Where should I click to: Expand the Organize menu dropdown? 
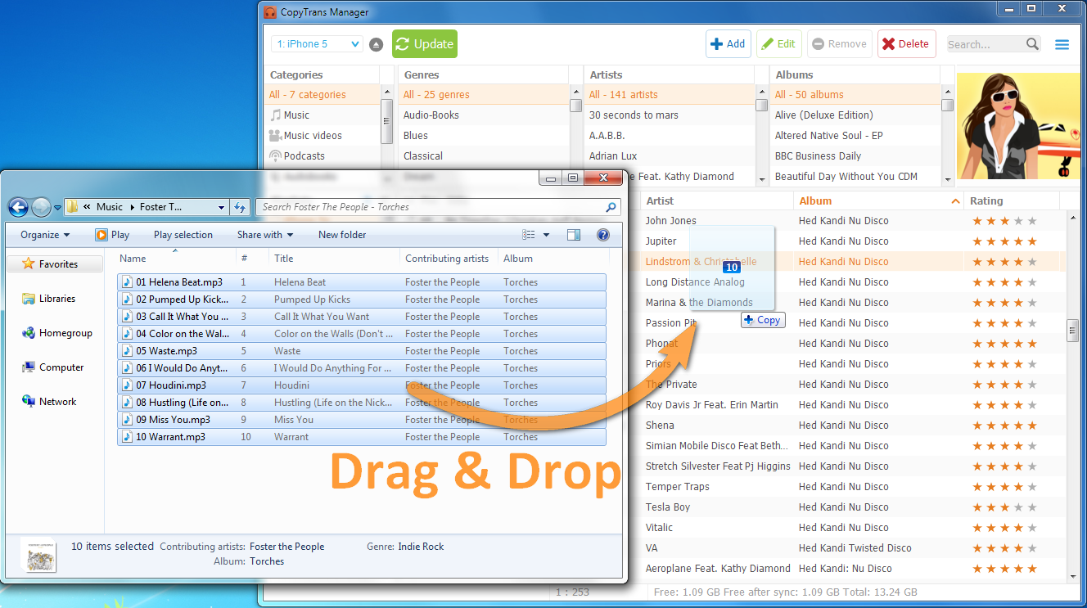(45, 235)
